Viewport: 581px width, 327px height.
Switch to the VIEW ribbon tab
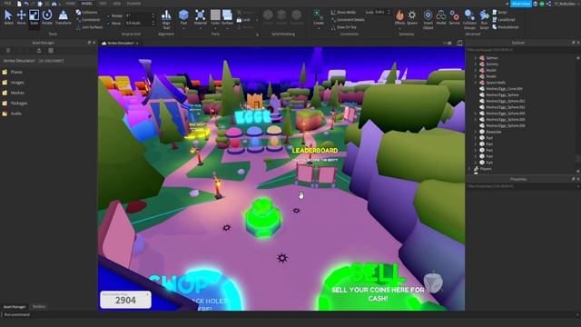click(x=117, y=4)
